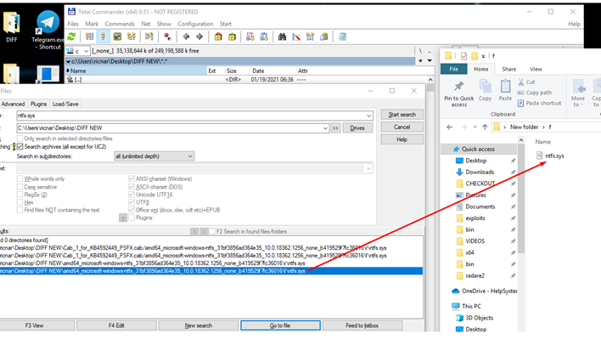The height and width of the screenshot is (339, 601).
Task: Enable thumbnail view icon in toolbar
Action: [117, 37]
